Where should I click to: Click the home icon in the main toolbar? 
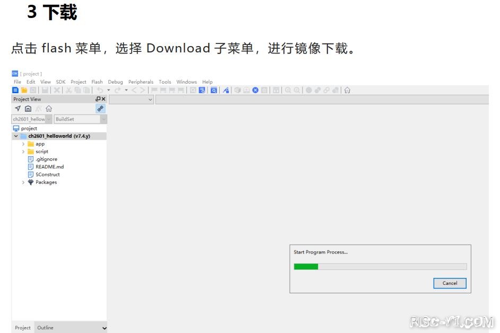[x=347, y=91]
